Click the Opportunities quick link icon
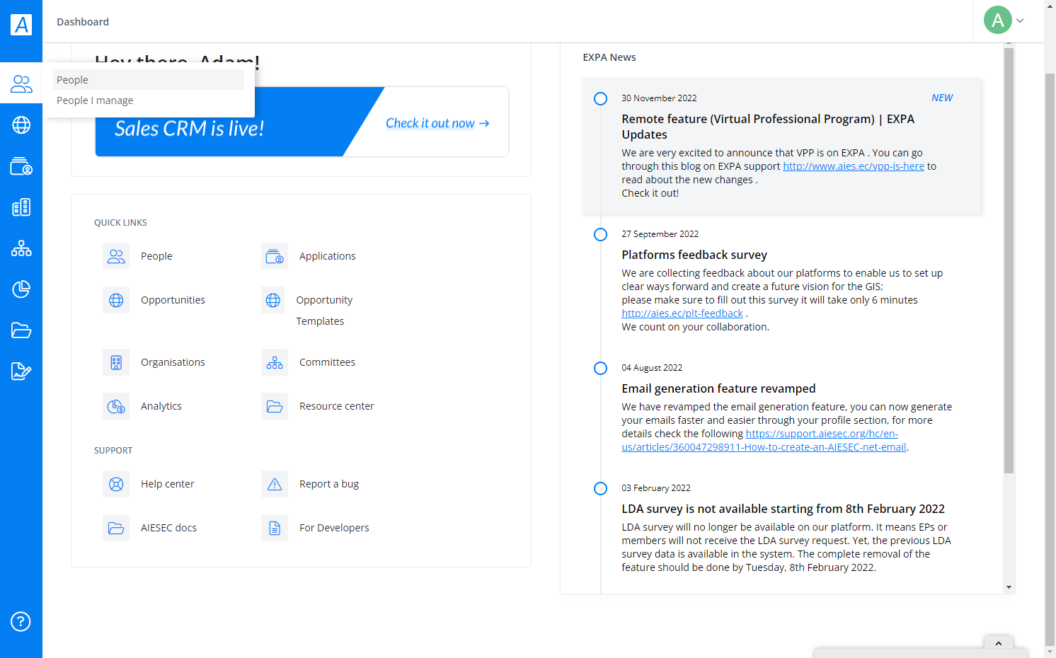1056x658 pixels. (116, 300)
